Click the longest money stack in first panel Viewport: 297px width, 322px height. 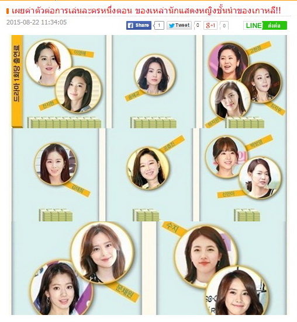(64, 123)
